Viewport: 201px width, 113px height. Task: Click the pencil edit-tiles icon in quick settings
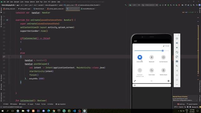[x=135, y=81]
